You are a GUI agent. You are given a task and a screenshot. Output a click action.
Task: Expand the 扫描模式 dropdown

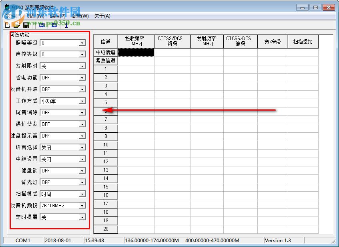(x=82, y=194)
